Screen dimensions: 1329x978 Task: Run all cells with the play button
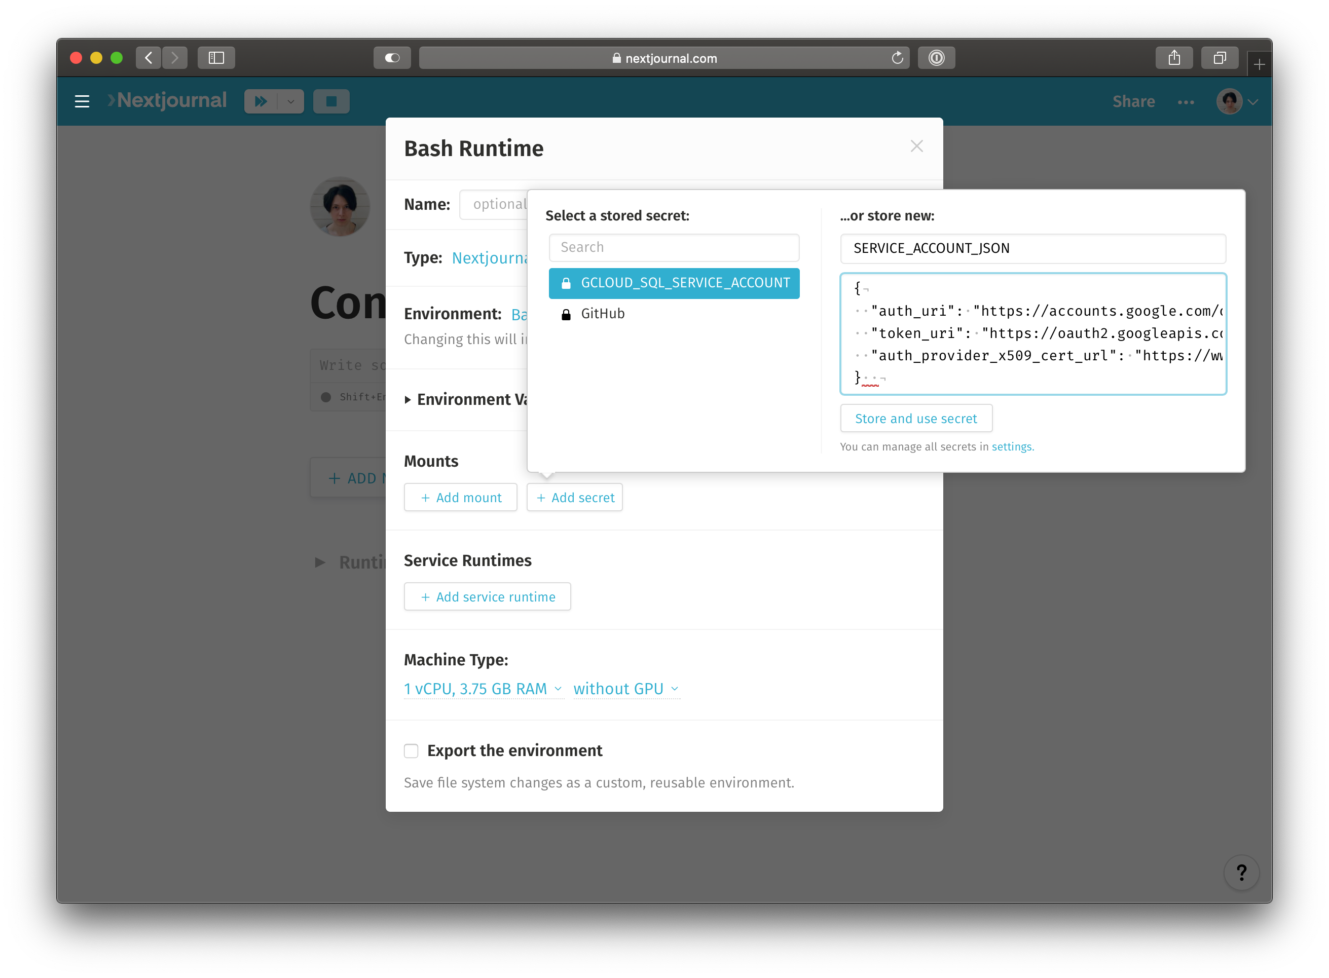coord(261,101)
